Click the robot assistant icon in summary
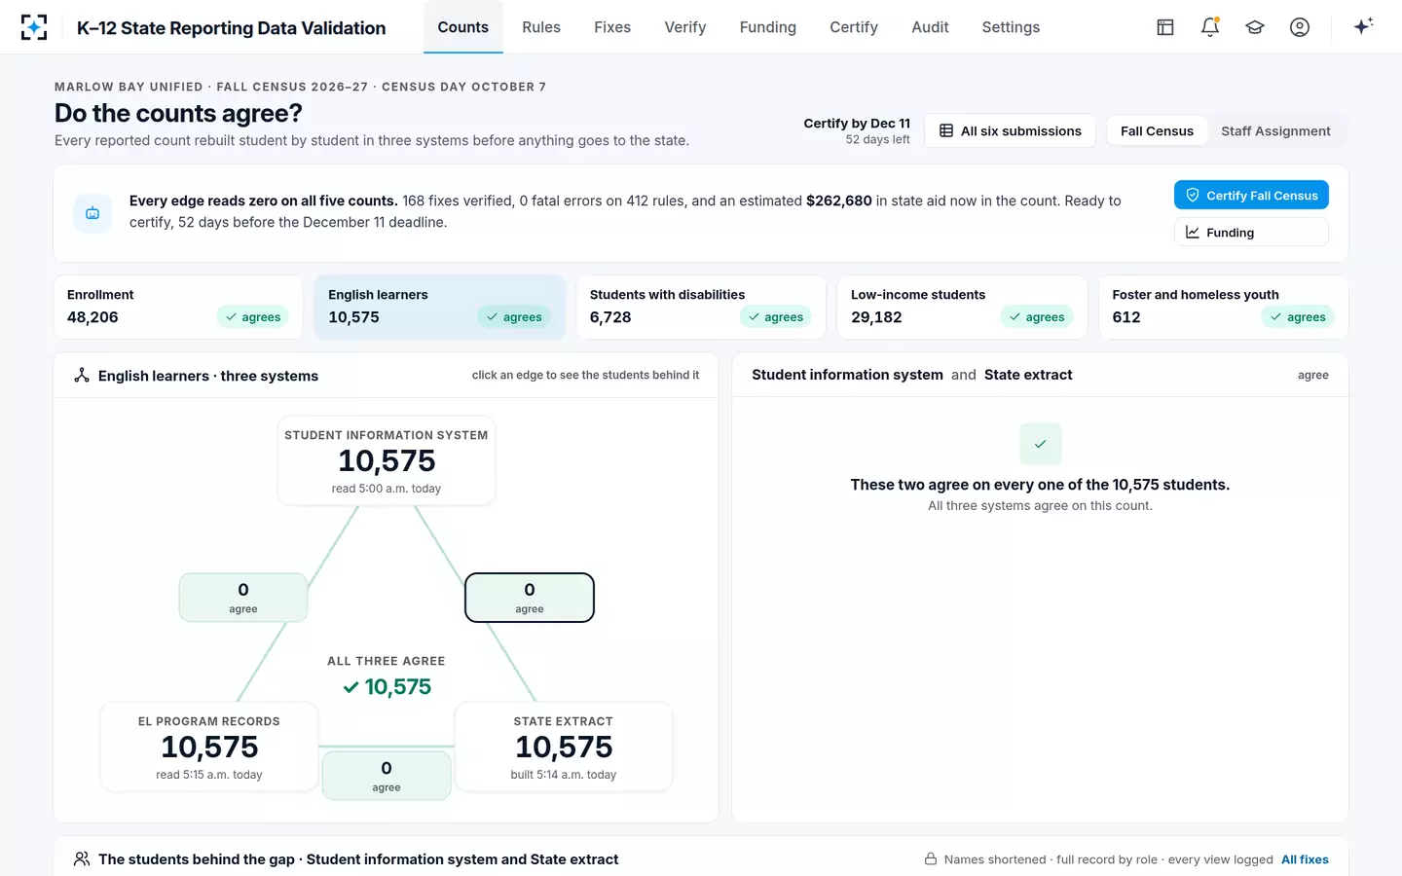1402x876 pixels. click(92, 212)
